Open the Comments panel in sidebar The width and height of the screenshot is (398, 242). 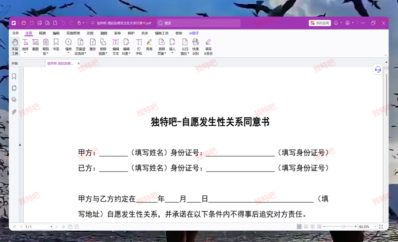(x=14, y=100)
